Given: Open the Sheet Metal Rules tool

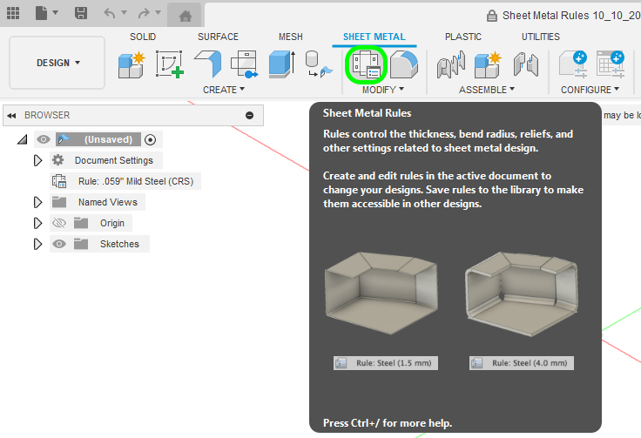Looking at the screenshot, I should 365,65.
